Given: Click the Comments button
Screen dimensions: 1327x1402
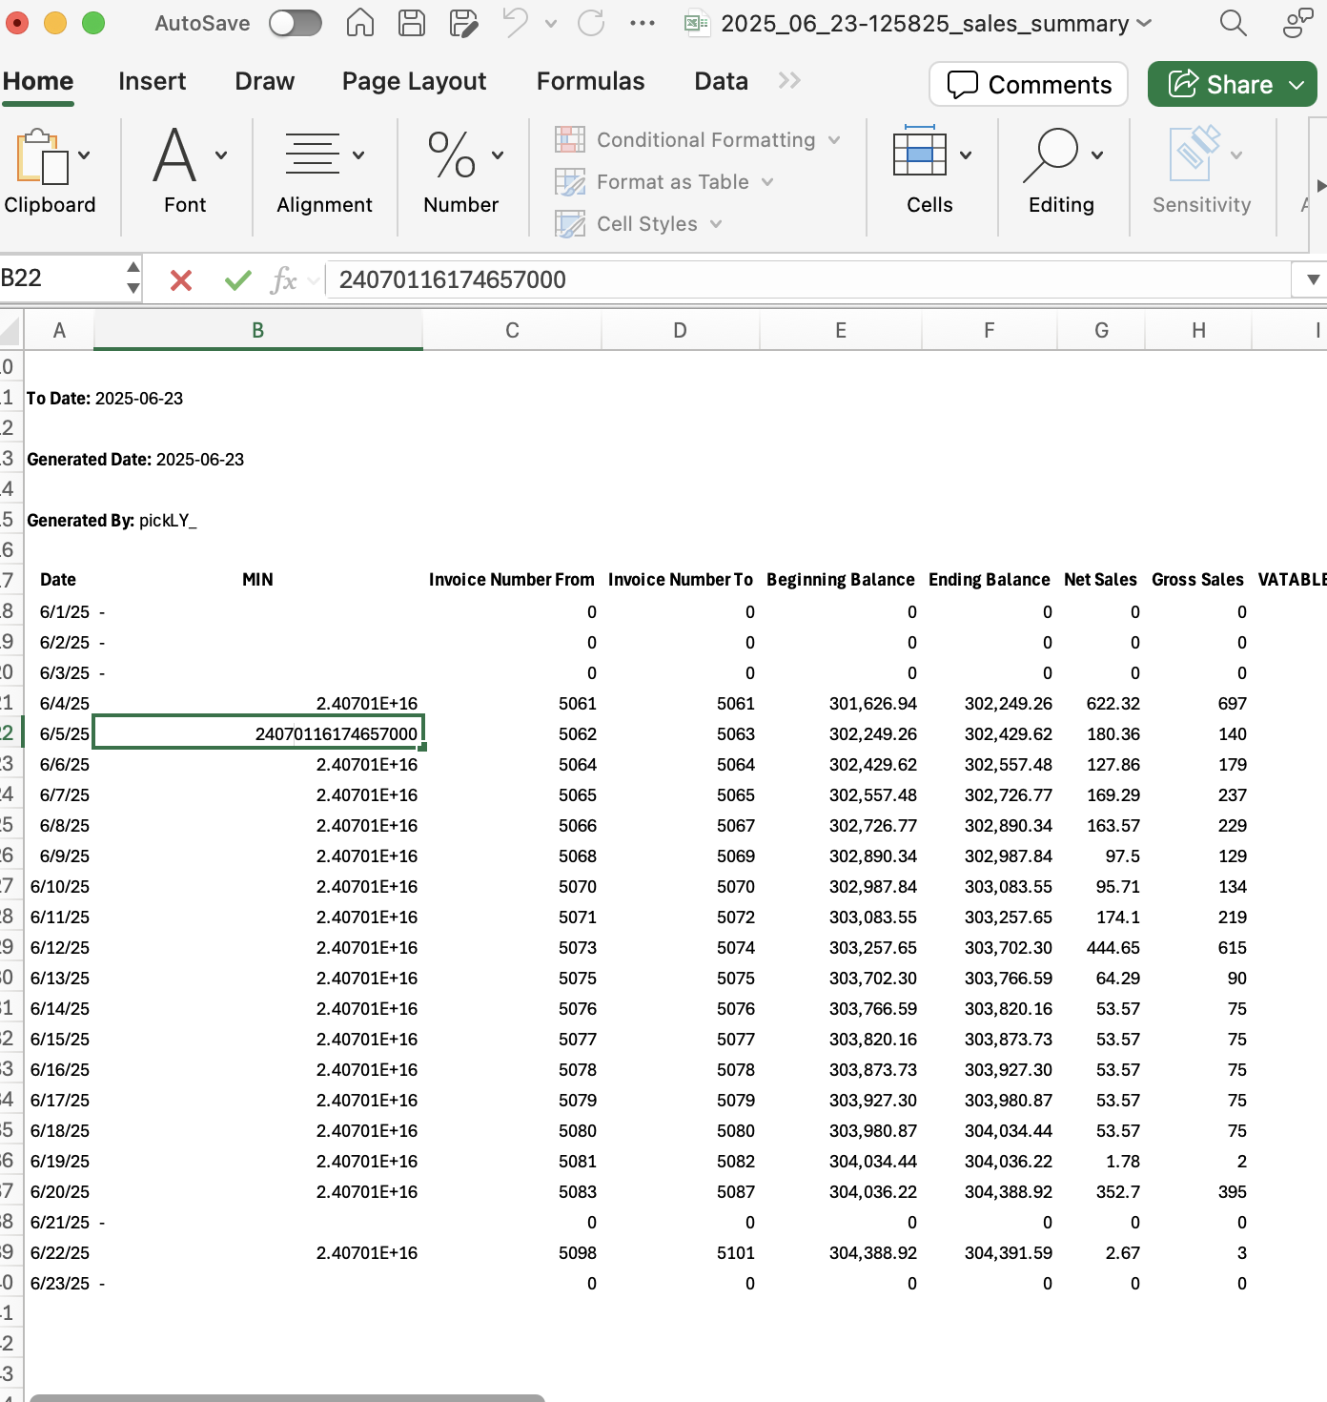Looking at the screenshot, I should click(x=1029, y=85).
